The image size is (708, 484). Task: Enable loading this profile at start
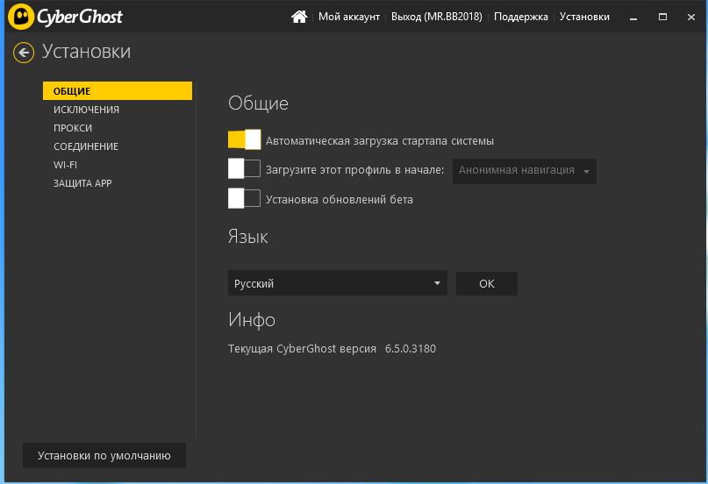pos(244,168)
